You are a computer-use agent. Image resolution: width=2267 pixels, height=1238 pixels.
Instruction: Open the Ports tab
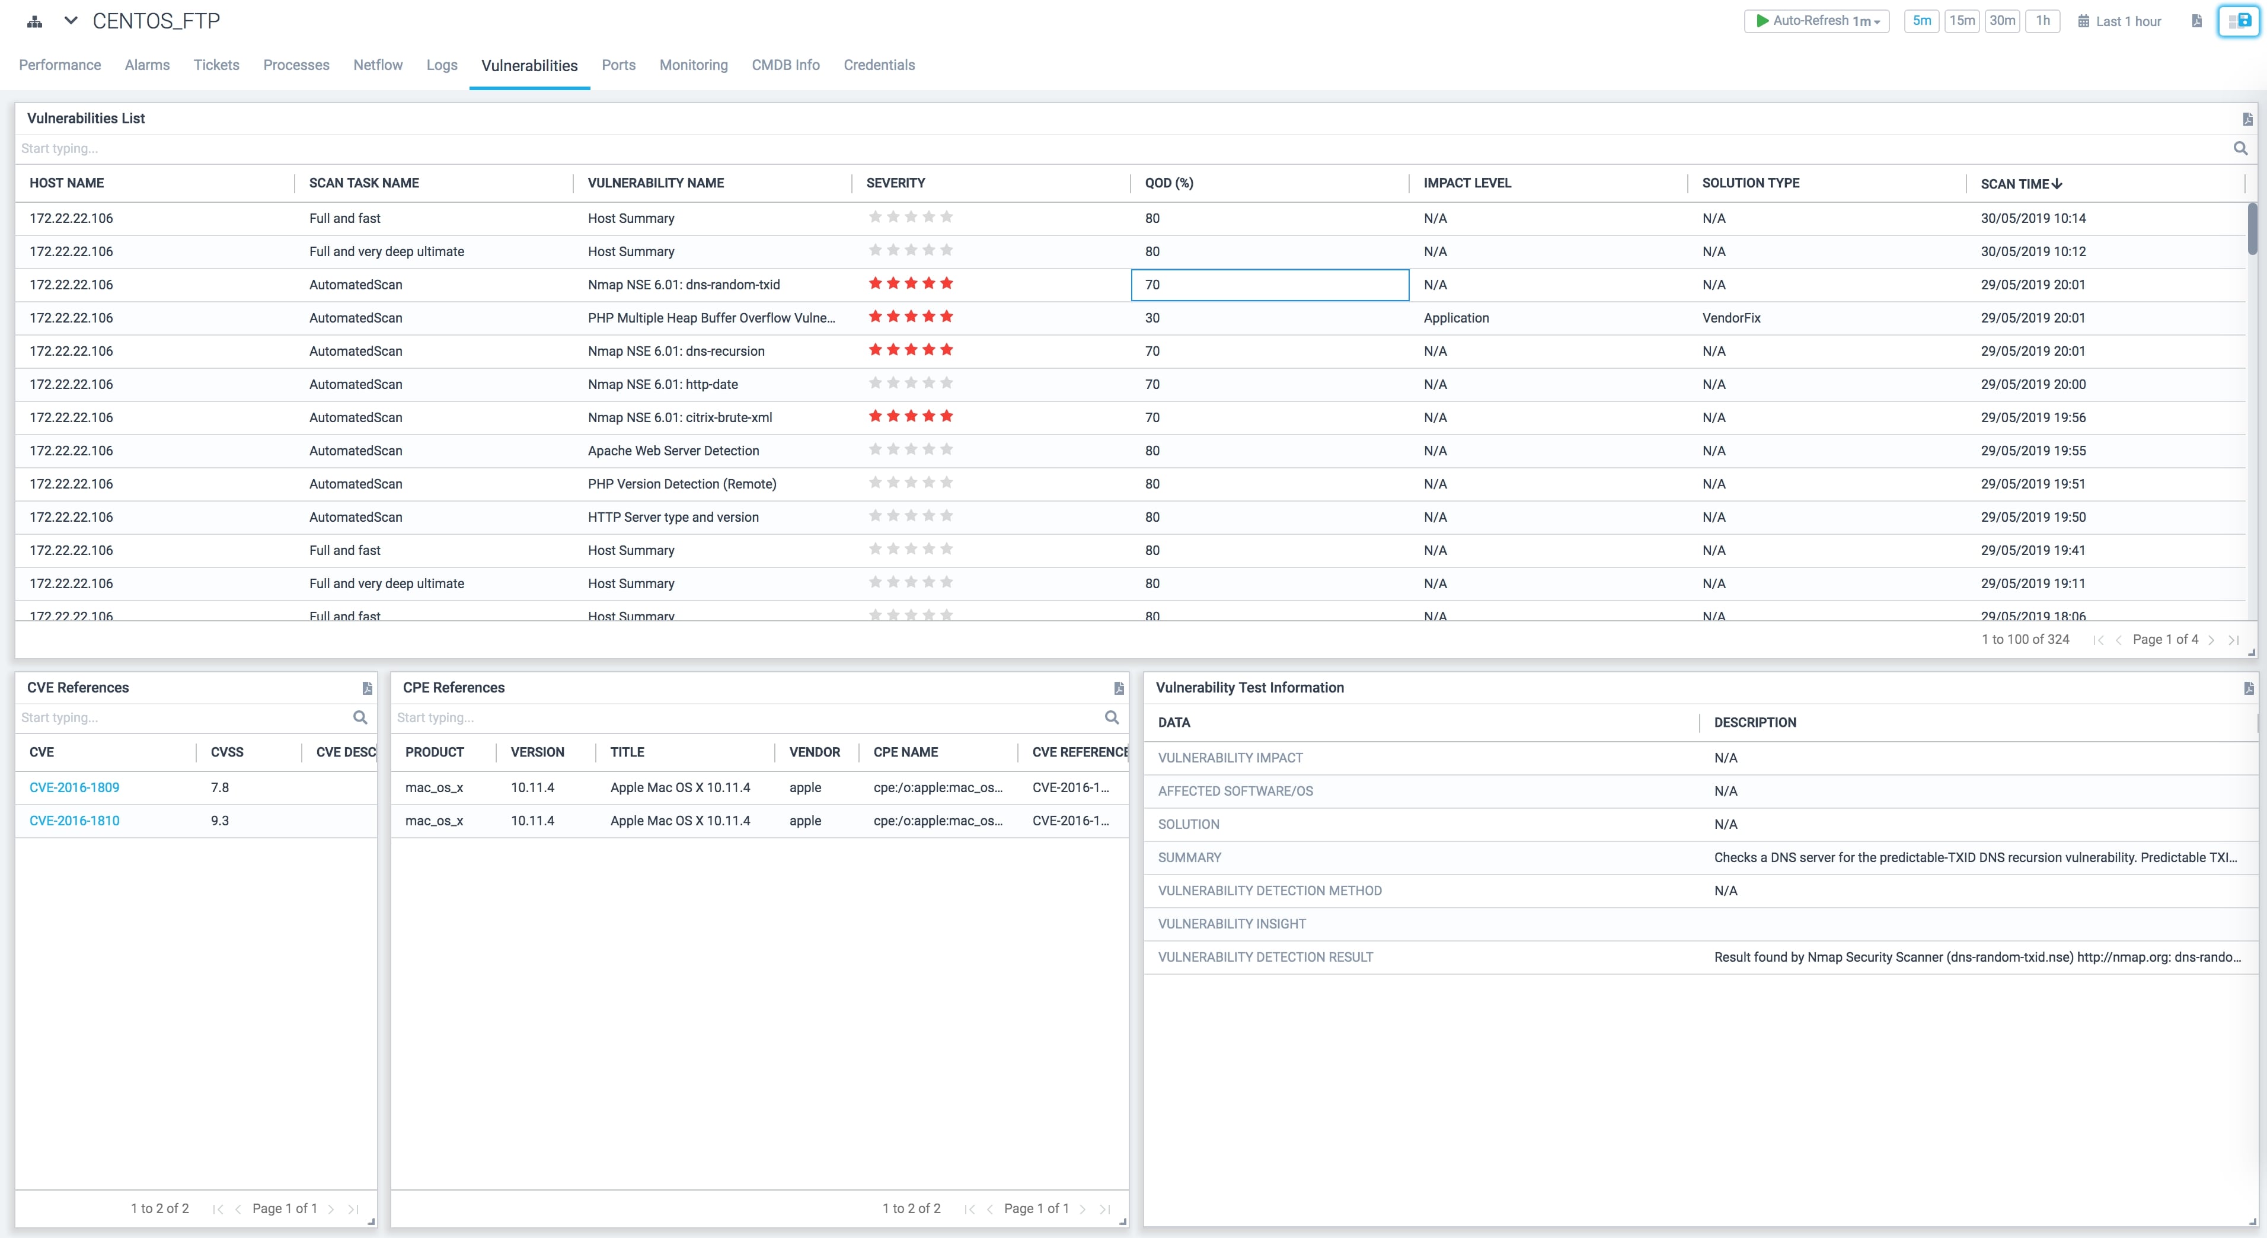pos(619,65)
